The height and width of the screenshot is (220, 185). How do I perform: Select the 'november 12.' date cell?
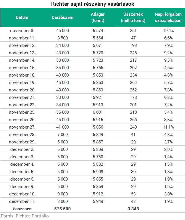[x=22, y=45]
